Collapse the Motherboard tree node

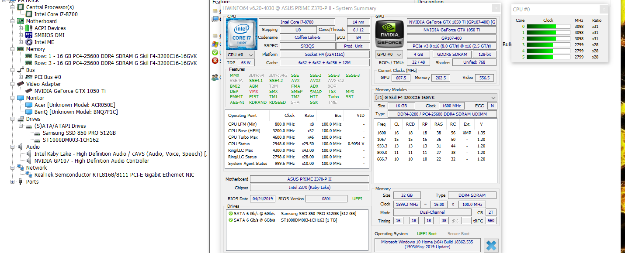[x=13, y=21]
